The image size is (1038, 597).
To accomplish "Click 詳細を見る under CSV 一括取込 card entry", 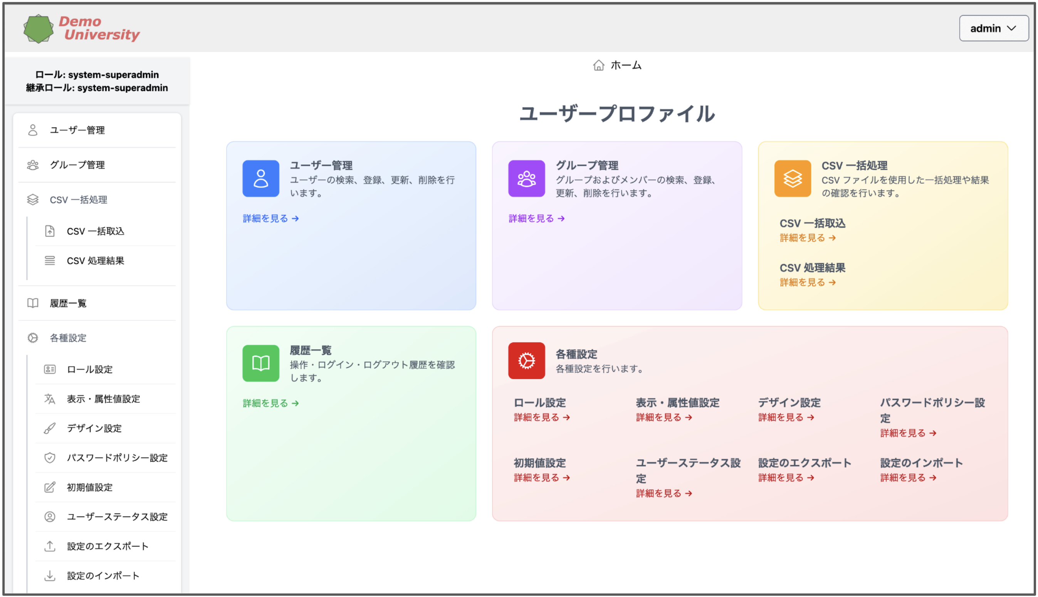I will tap(807, 238).
